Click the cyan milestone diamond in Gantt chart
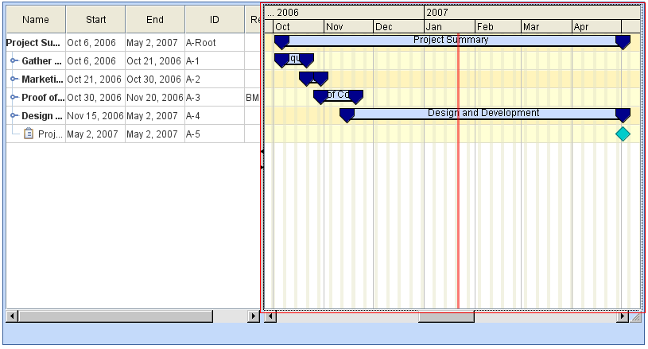648x349 pixels. 623,134
